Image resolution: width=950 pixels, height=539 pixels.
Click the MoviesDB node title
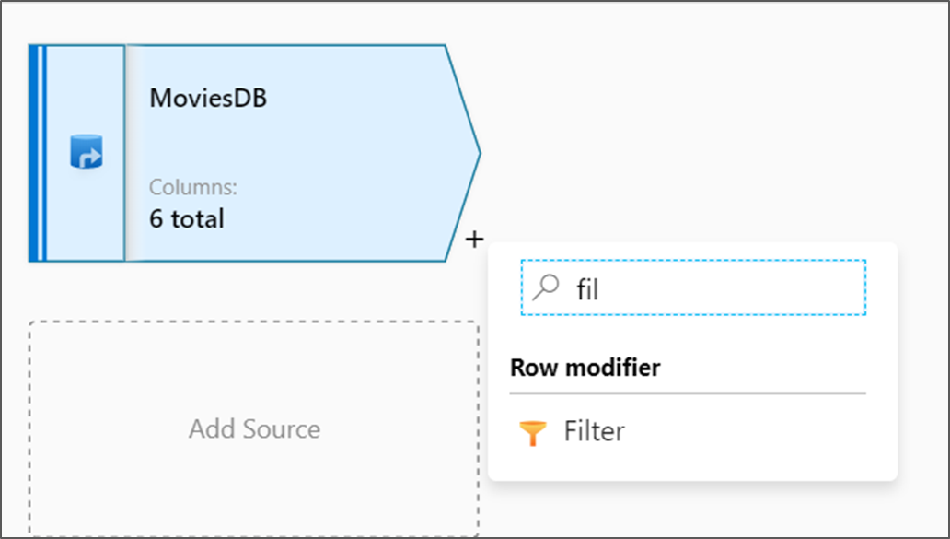(x=205, y=98)
